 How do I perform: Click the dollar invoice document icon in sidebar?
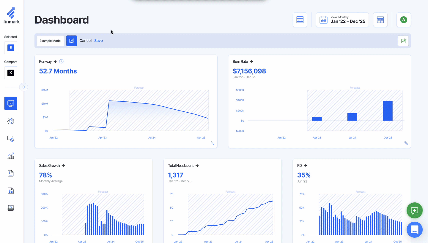tap(11, 173)
